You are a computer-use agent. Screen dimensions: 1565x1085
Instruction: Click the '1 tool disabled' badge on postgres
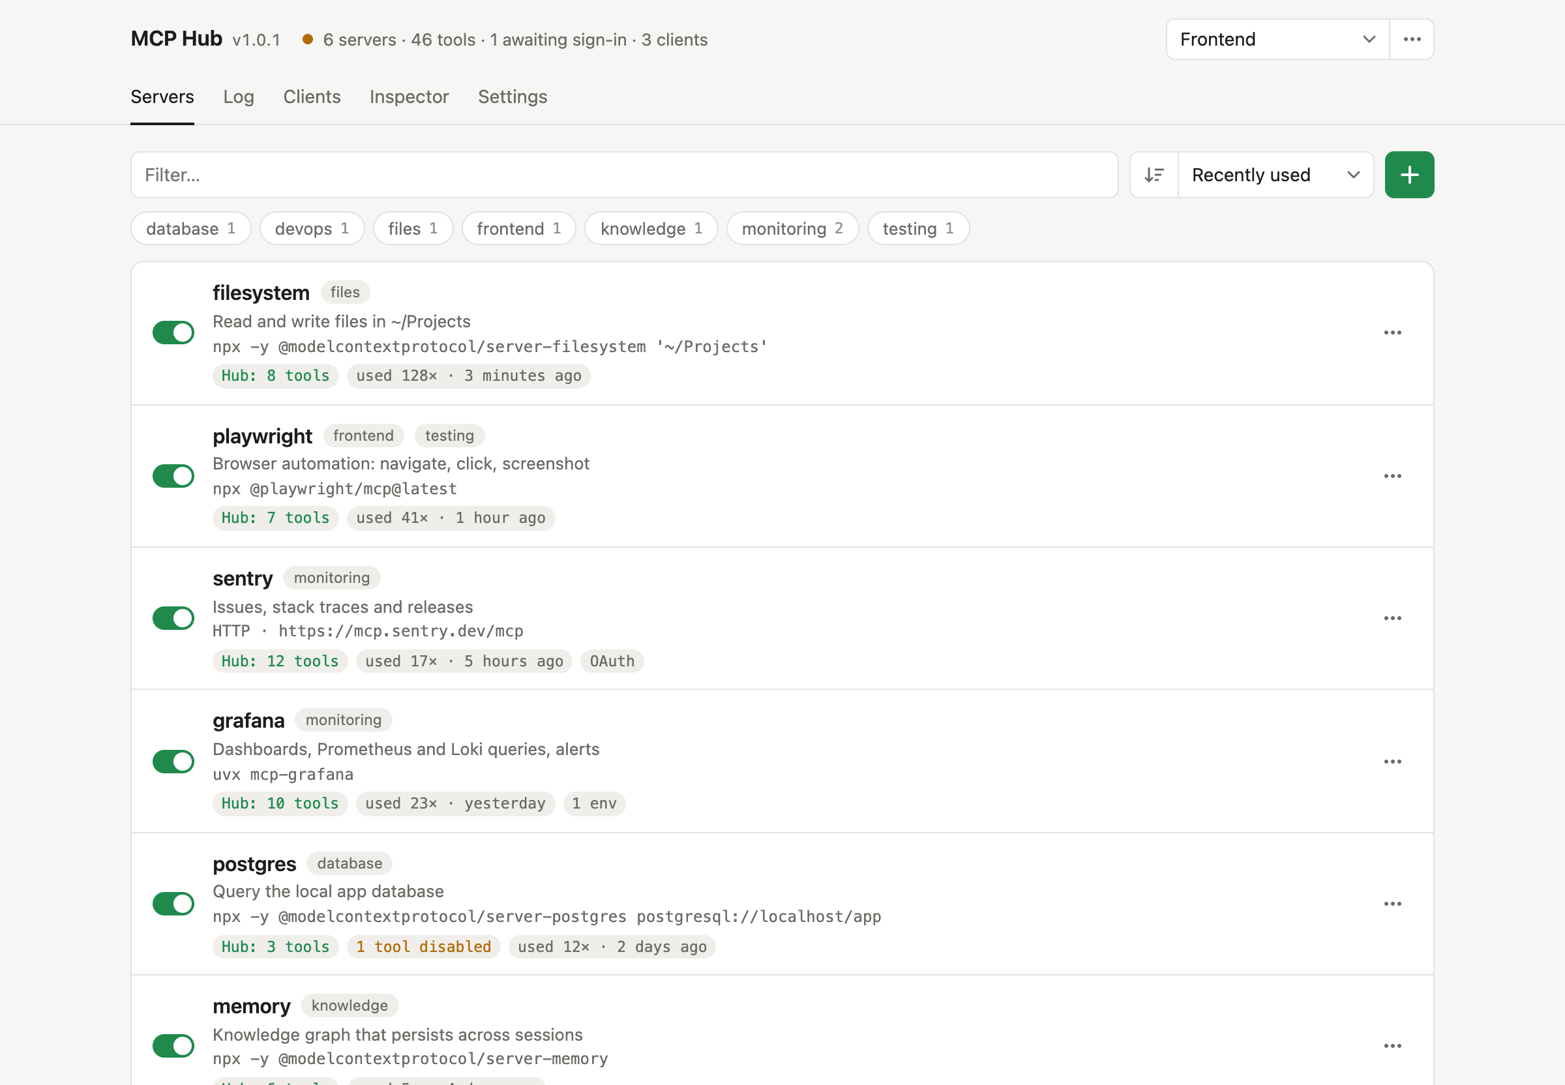click(424, 946)
